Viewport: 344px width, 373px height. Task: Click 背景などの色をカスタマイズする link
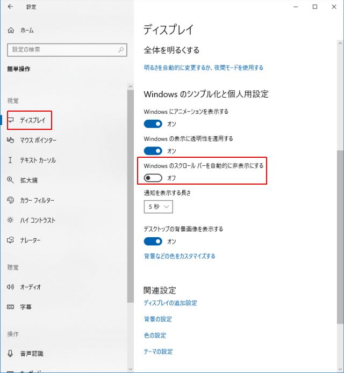tap(180, 256)
